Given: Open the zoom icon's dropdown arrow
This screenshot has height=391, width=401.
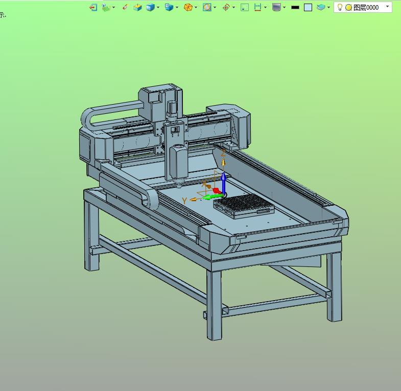Looking at the screenshot, I should click(215, 8).
